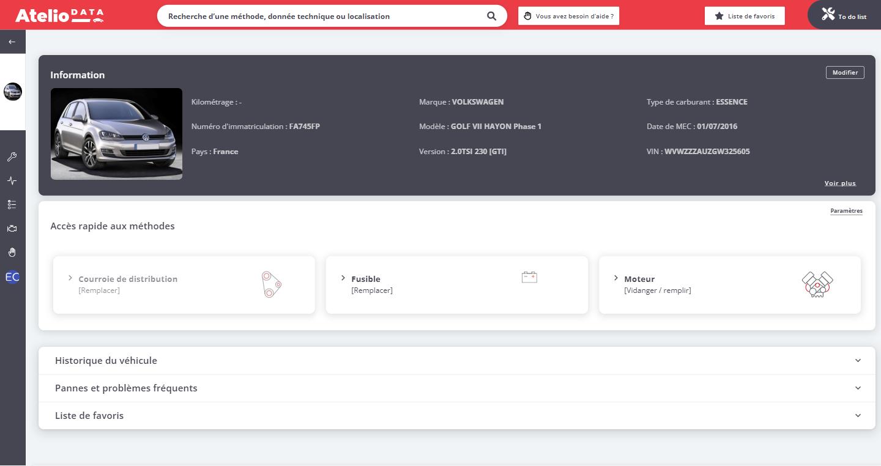Open the hand help sidebar icon
Image resolution: width=881 pixels, height=466 pixels.
pyautogui.click(x=12, y=253)
